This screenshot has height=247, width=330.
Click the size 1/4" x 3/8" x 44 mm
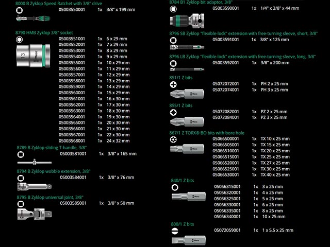pyautogui.click(x=279, y=8)
